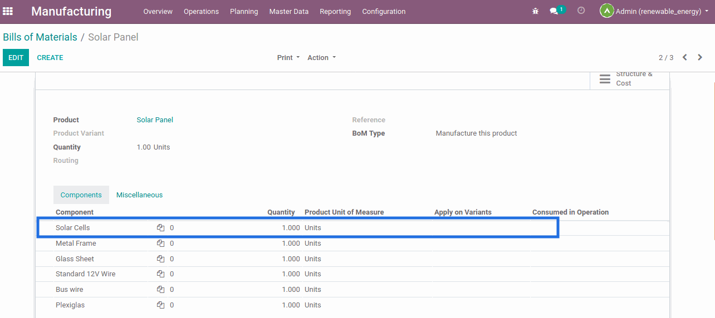The height and width of the screenshot is (318, 715).
Task: Open the Solar Panel product link
Action: click(x=155, y=120)
